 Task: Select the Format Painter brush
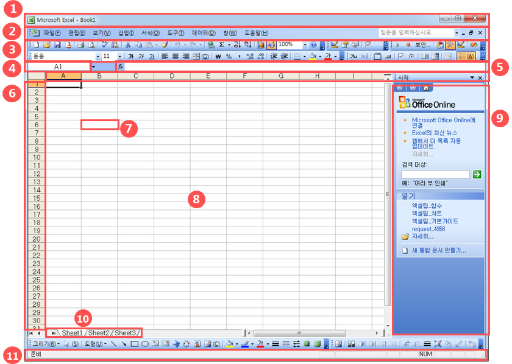pos(165,45)
